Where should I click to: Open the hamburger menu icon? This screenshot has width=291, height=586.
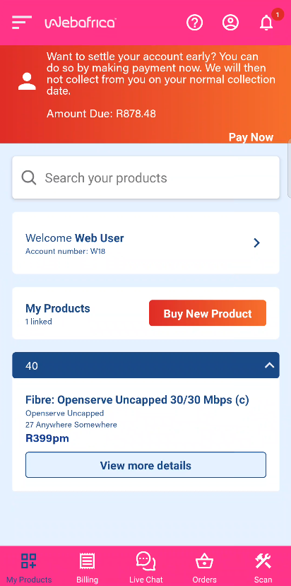[x=22, y=23]
